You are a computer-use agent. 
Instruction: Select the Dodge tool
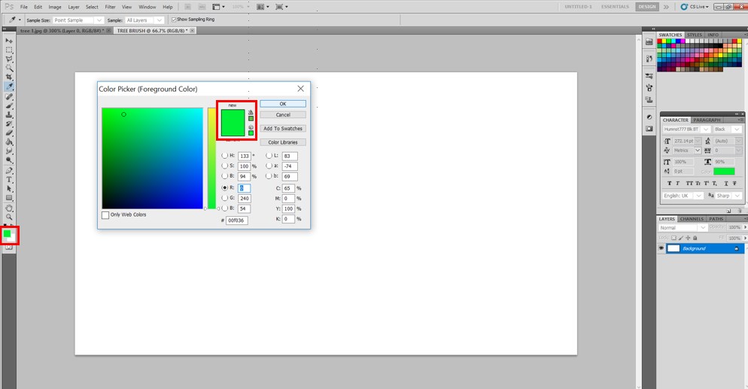[x=9, y=160]
